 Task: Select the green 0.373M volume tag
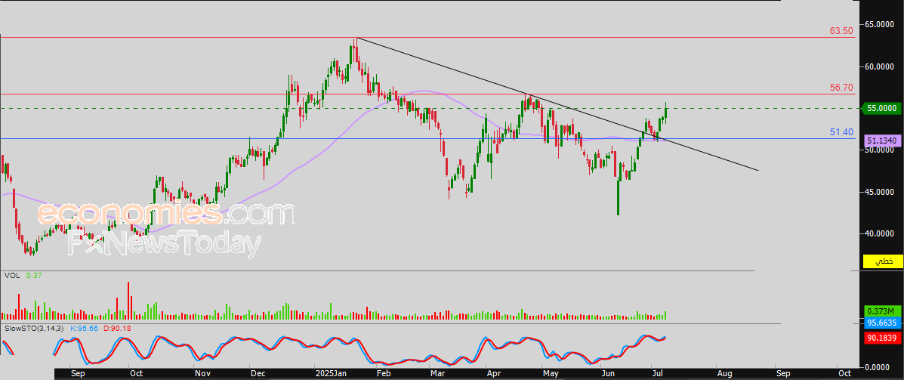coord(881,312)
